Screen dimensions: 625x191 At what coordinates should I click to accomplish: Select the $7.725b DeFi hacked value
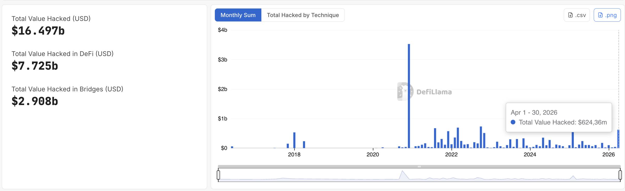35,66
